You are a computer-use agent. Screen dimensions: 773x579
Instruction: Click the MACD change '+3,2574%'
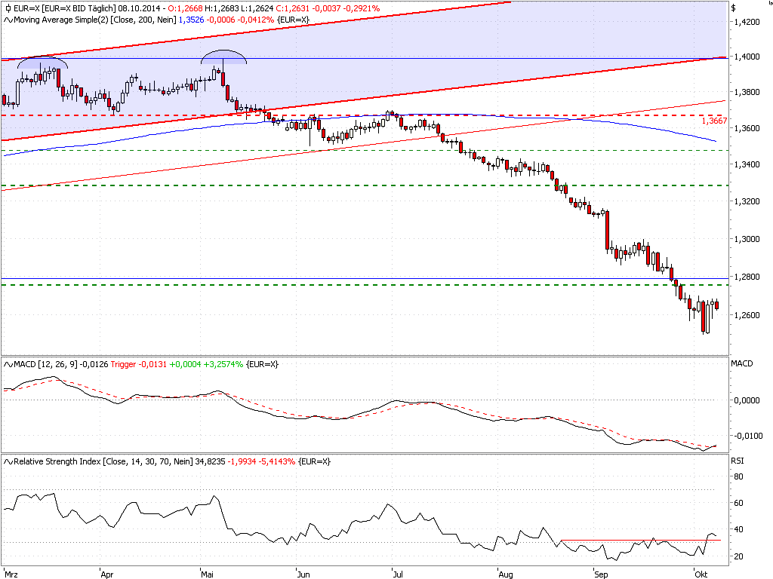(223, 364)
